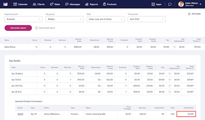Open the Pay group Weekly dropdown
Screen dimensions: 205x120
pyautogui.click(x=65, y=19)
